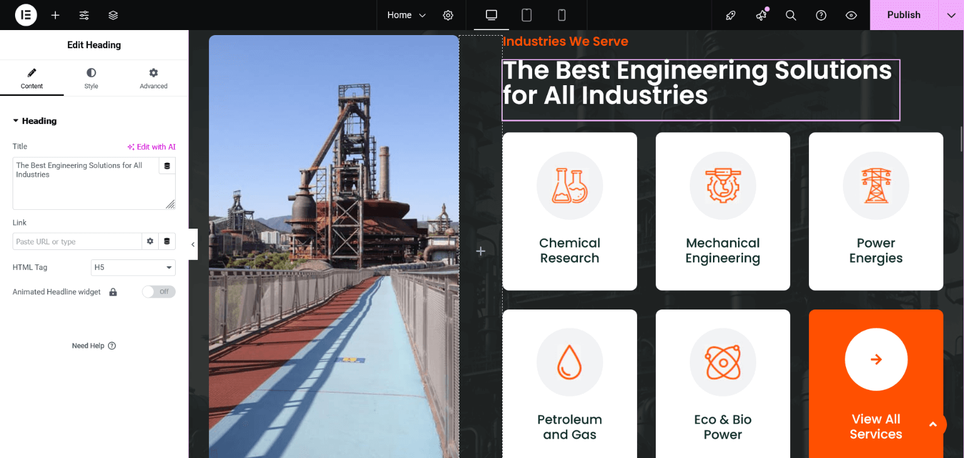The height and width of the screenshot is (458, 964).
Task: Open the What's New megaphone icon
Action: pos(761,15)
